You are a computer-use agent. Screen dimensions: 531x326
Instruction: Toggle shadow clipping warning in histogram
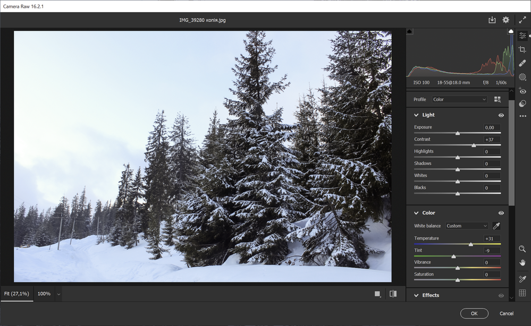[x=409, y=31]
